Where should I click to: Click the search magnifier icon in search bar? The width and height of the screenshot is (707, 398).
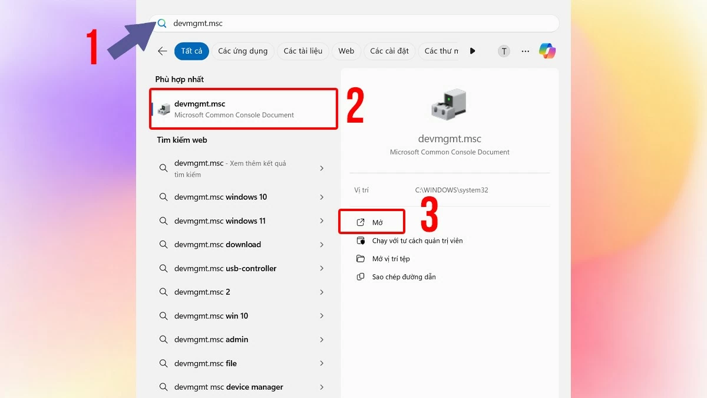(161, 23)
